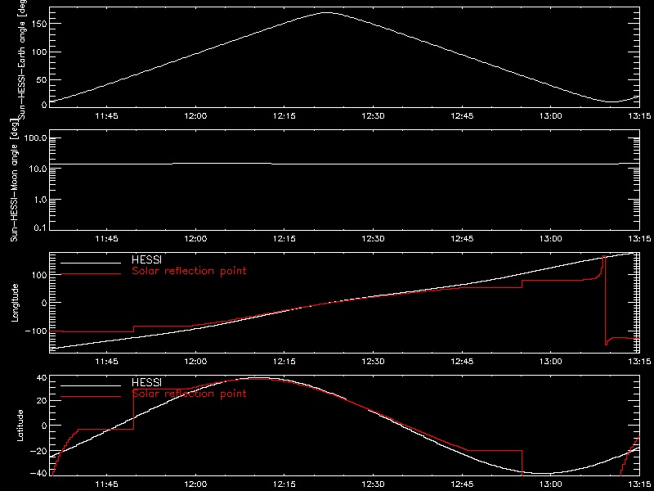
Task: Select 100.0 tick on Moon angle axis
Action: click(36, 138)
